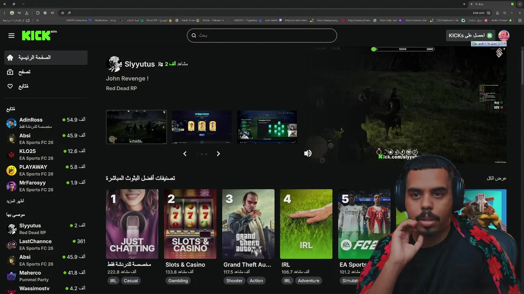Show next featured stream with right arrow
524x294 pixels.
coord(218,154)
